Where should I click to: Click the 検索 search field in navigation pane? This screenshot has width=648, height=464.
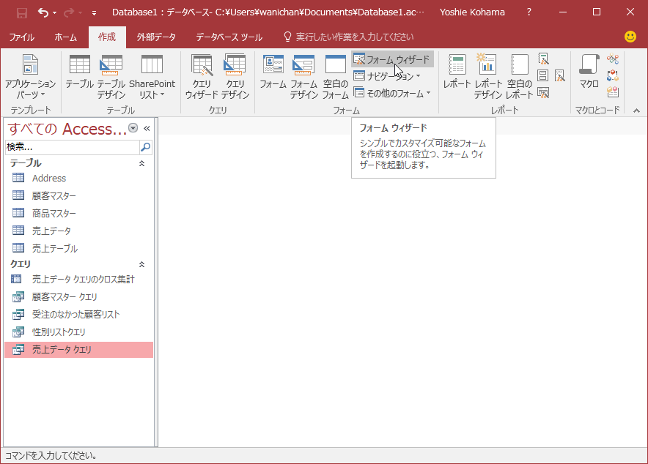click(73, 147)
